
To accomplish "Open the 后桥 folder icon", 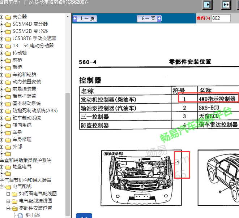I will [8, 68].
